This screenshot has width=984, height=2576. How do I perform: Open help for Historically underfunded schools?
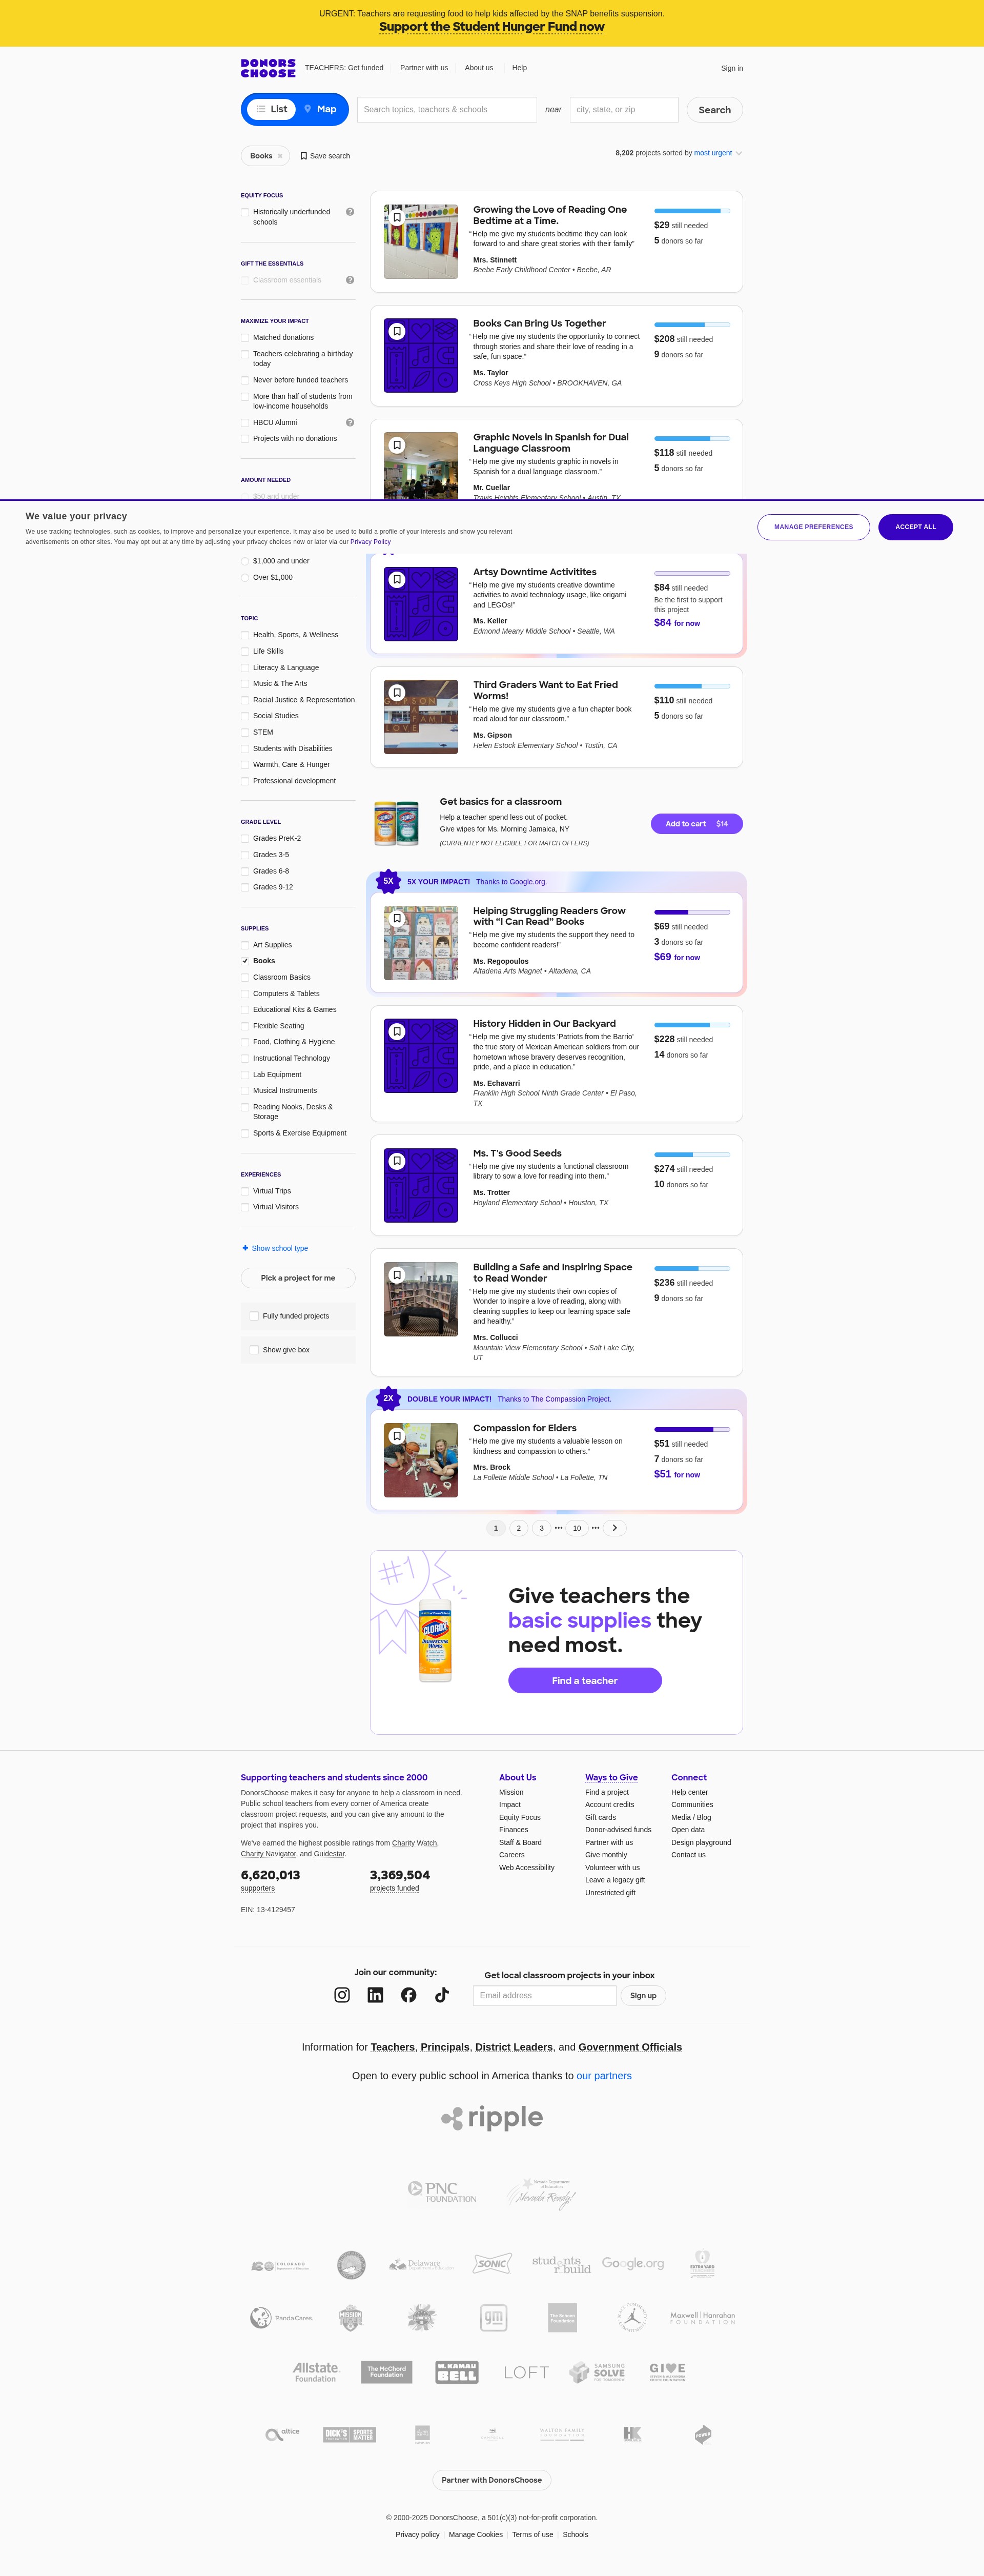tap(350, 212)
